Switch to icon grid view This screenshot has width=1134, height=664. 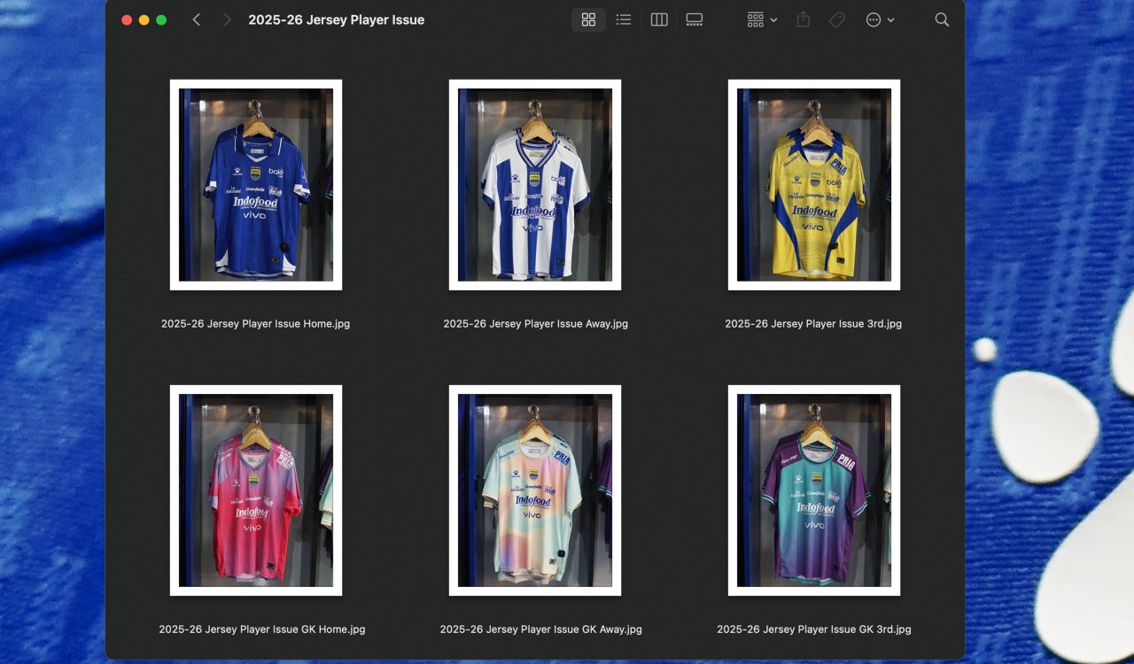click(x=588, y=19)
